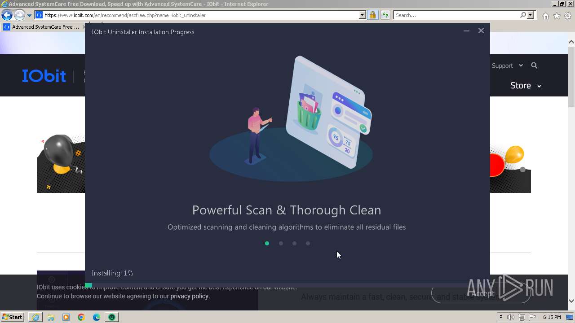Minimize the Internet Explorer window
Viewport: 575px width, 323px height.
[555, 4]
